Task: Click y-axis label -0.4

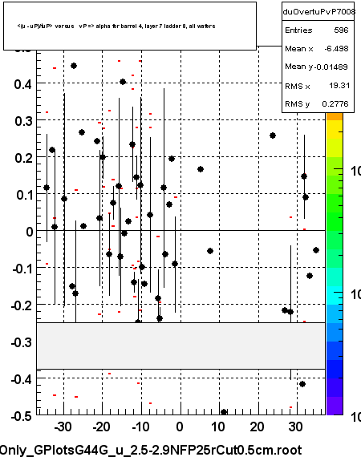Action: (x=22, y=379)
